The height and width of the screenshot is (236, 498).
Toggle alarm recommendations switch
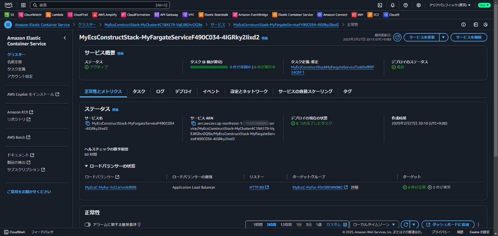click(88, 225)
